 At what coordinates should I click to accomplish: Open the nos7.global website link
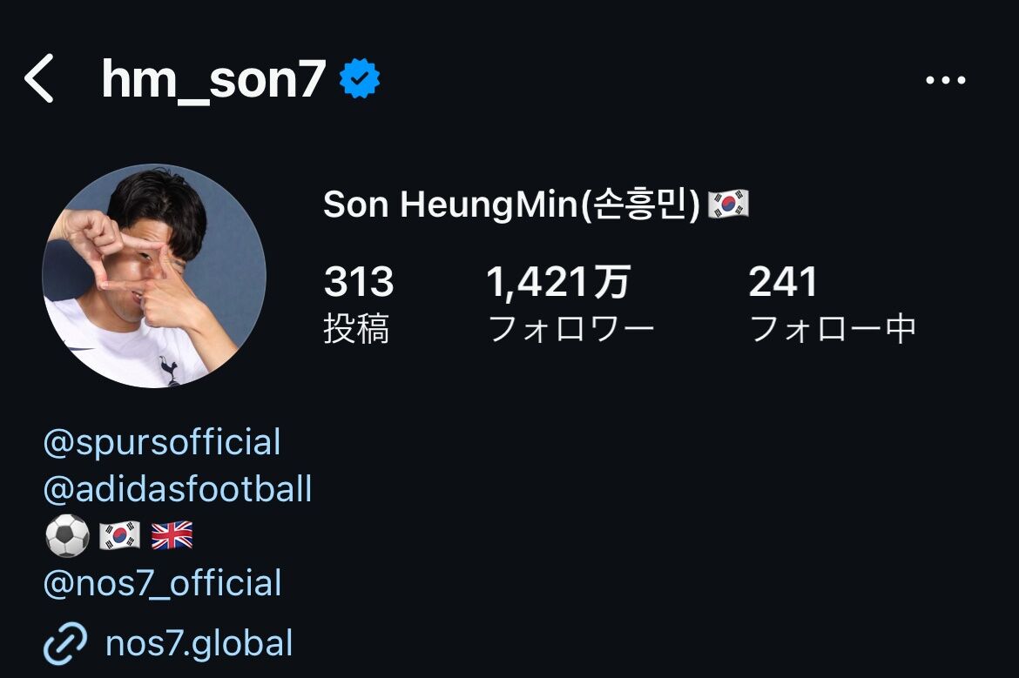(199, 644)
